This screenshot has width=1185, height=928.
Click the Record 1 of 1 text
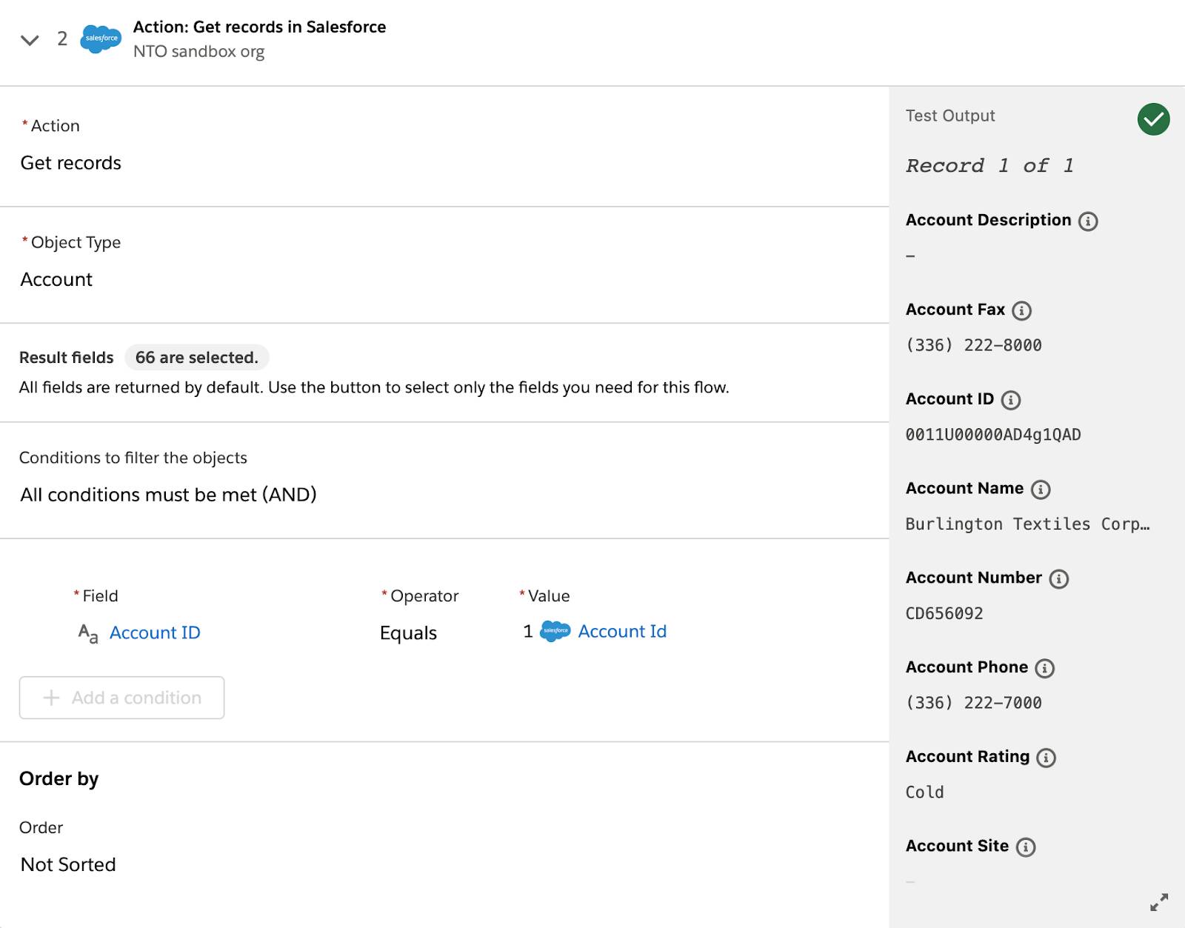tap(989, 166)
